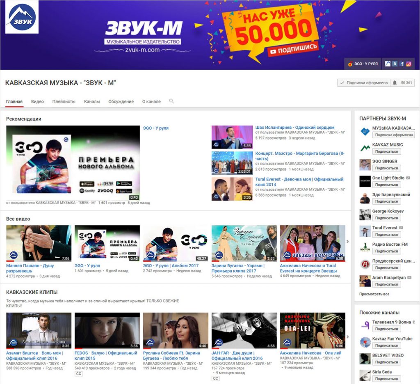Show next videos in Все видео row
Image resolution: width=420 pixels, height=384 pixels.
[x=348, y=242]
